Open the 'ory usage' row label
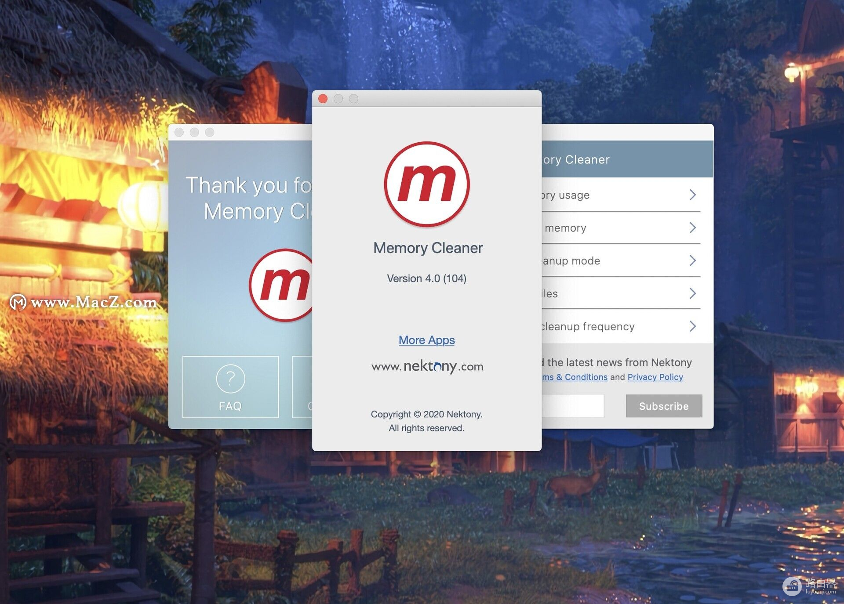This screenshot has width=844, height=604. (x=566, y=195)
